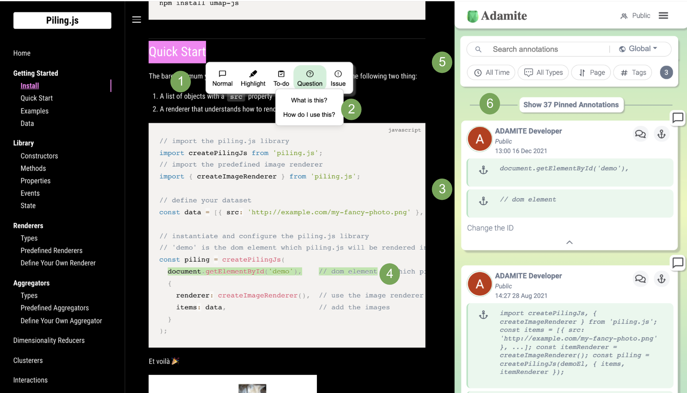Open Types under Aggregators
The image size is (687, 393).
point(29,295)
